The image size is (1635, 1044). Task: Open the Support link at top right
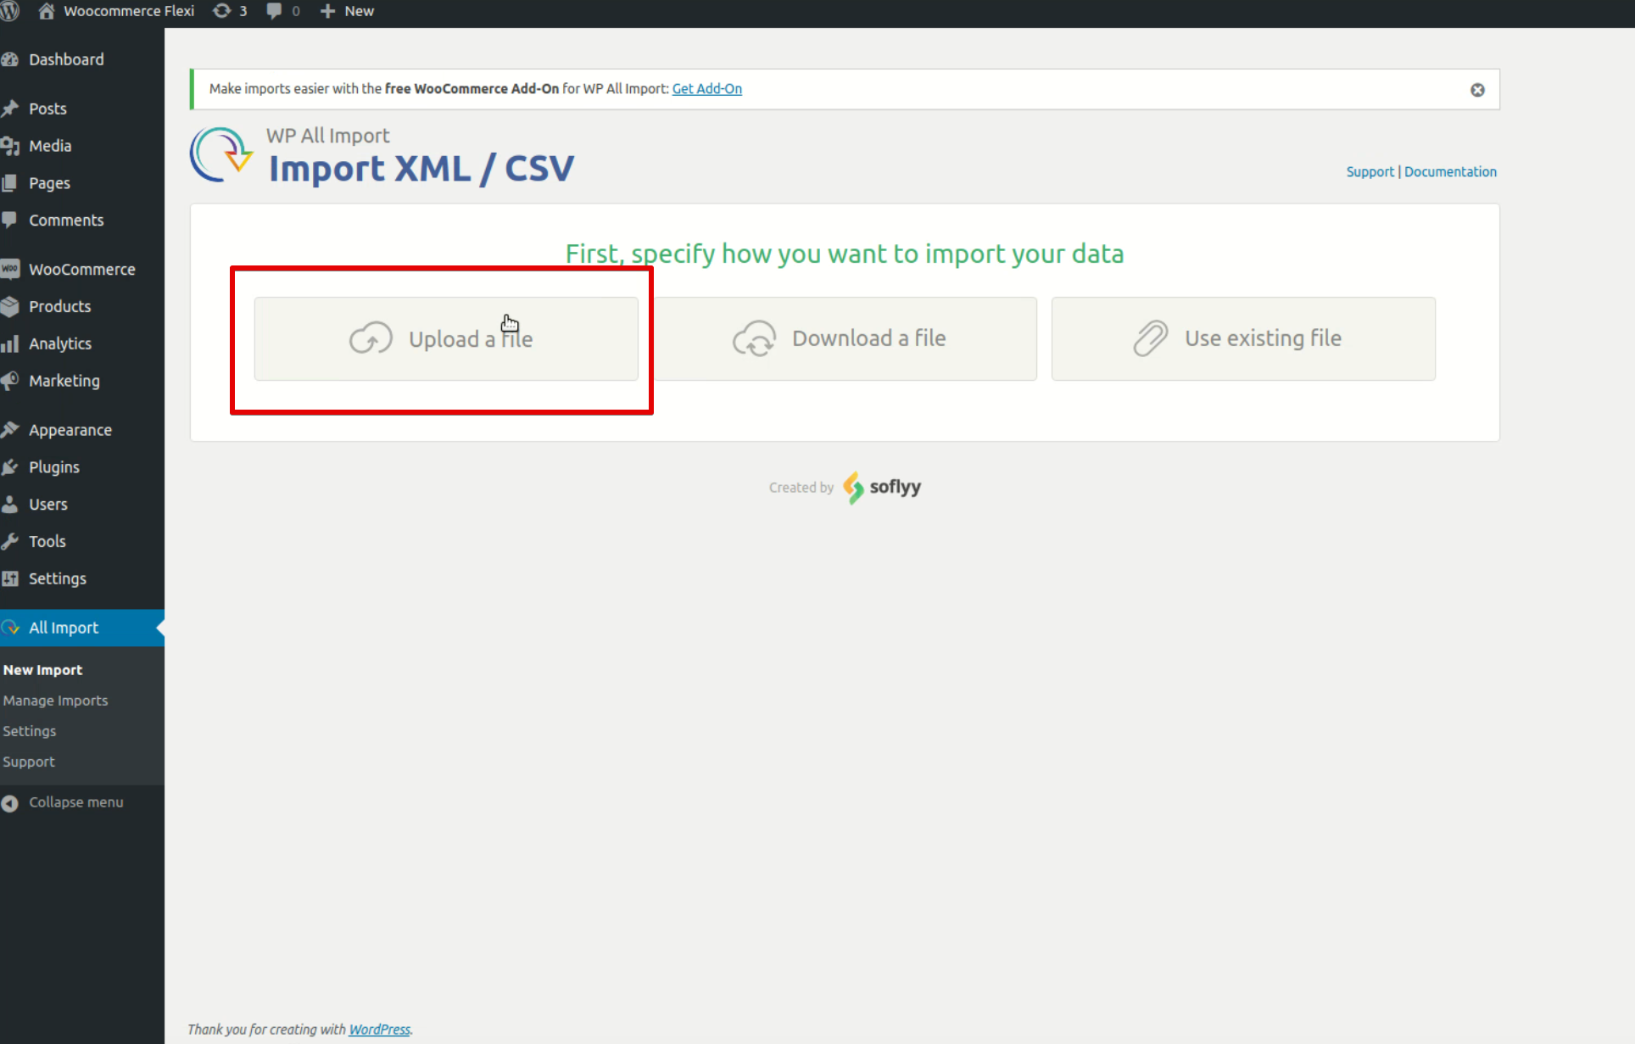pyautogui.click(x=1370, y=172)
